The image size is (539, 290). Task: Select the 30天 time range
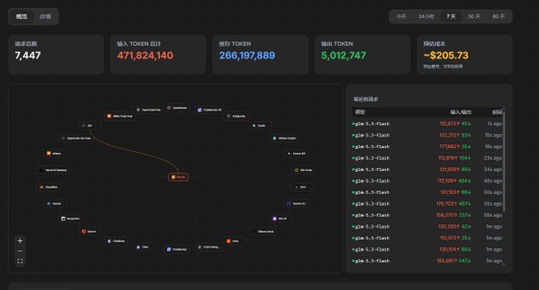(x=474, y=17)
